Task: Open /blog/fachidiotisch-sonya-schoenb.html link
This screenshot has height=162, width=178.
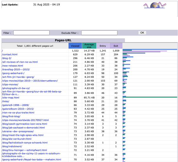Action: pos(25,143)
